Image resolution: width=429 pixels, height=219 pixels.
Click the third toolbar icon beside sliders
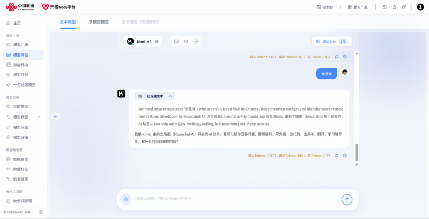click(x=196, y=42)
